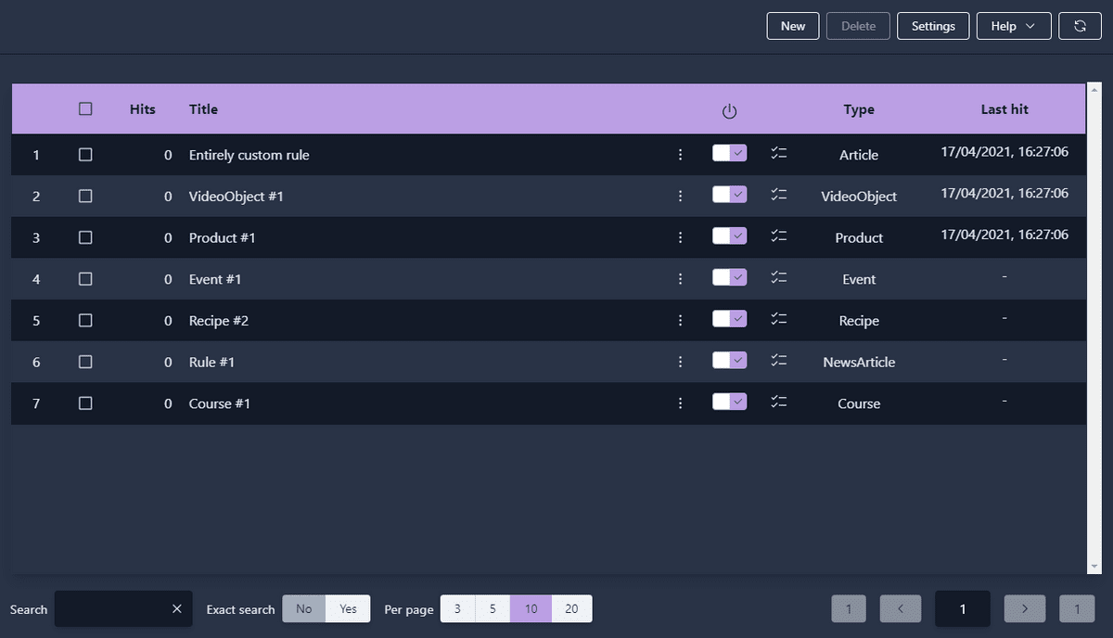Disable the Entirely custom rule switch
The image size is (1113, 638).
730,153
